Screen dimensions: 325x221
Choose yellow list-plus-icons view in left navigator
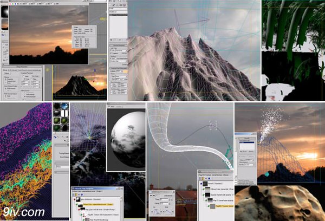click(76, 194)
